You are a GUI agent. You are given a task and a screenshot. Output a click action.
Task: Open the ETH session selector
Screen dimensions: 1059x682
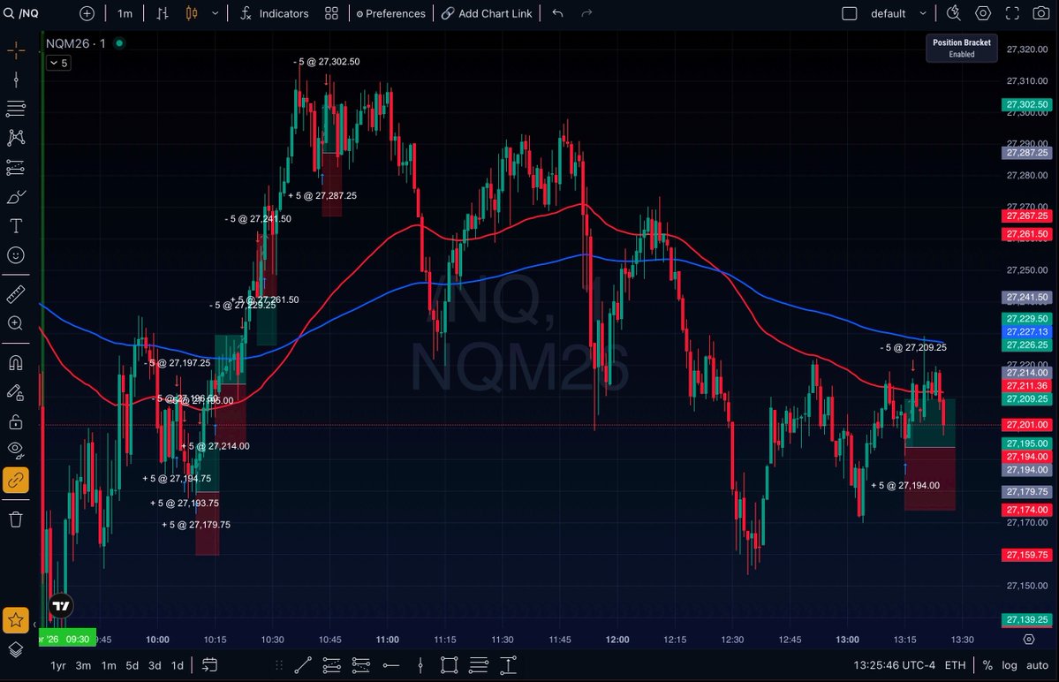[x=955, y=666]
